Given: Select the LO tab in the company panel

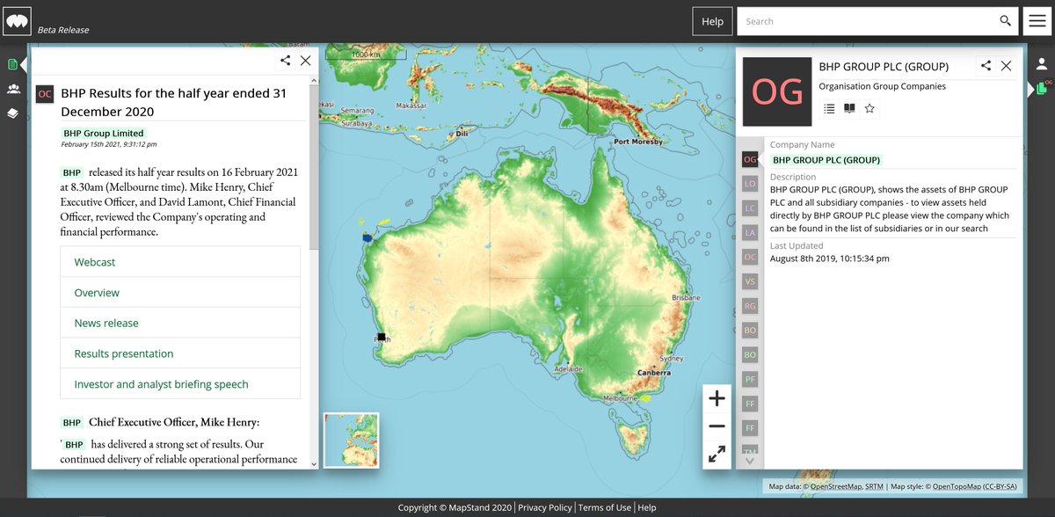Looking at the screenshot, I should coord(750,184).
